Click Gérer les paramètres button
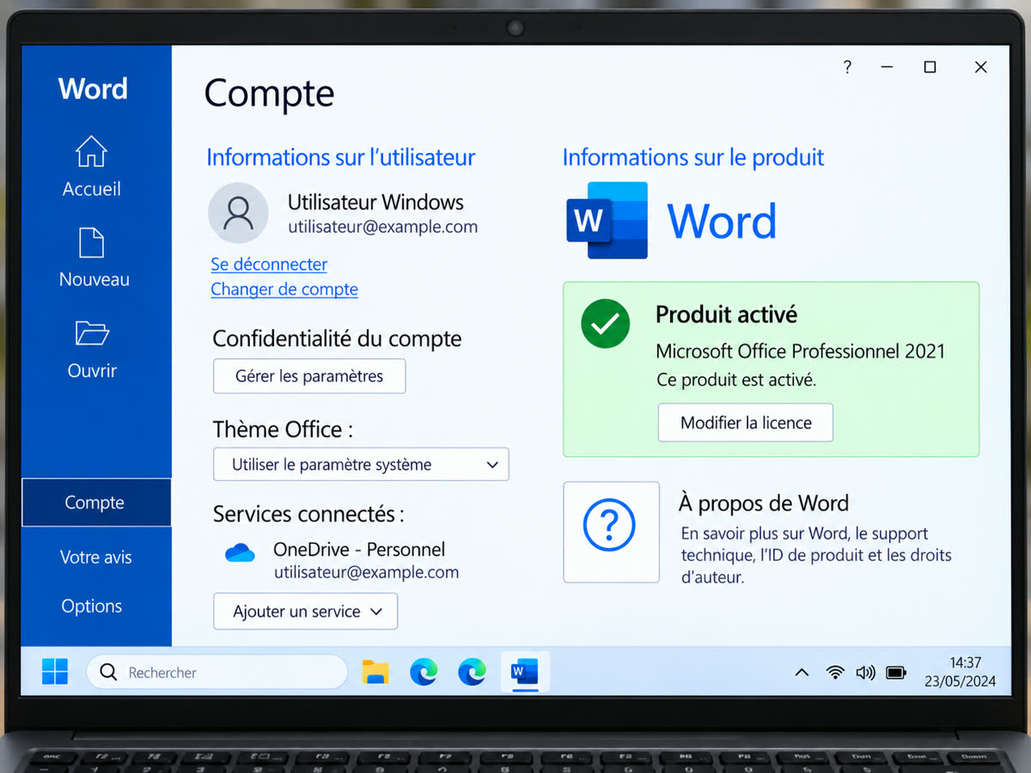The image size is (1031, 773). pos(309,376)
